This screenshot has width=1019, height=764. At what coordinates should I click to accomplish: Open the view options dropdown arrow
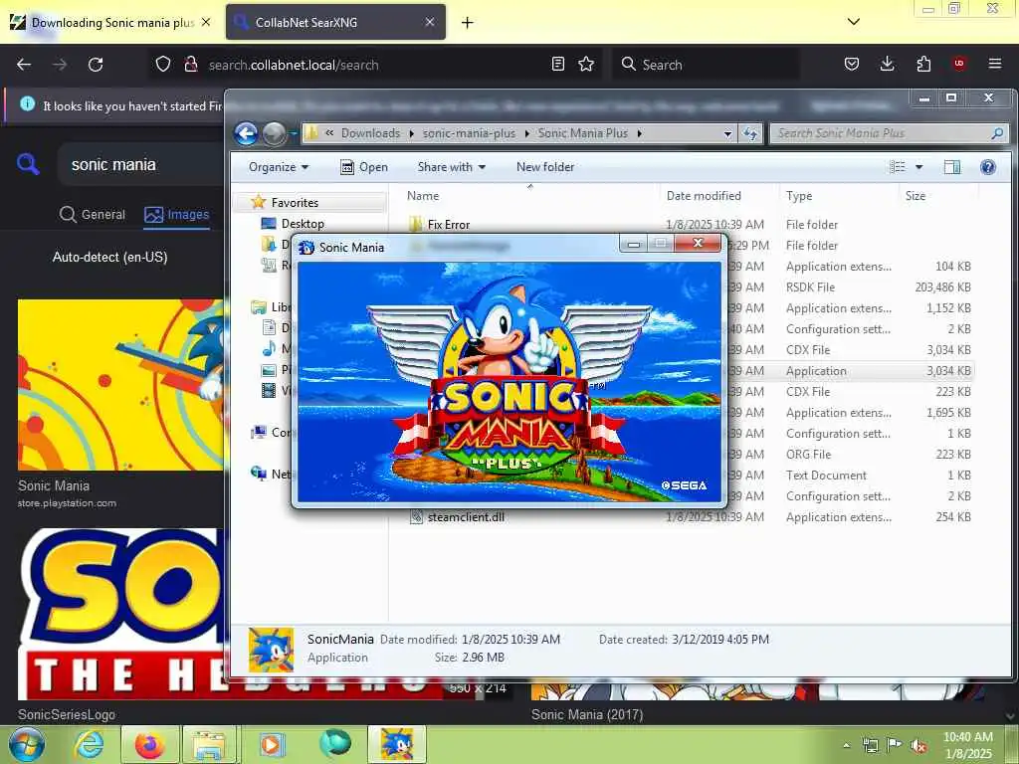[918, 167]
